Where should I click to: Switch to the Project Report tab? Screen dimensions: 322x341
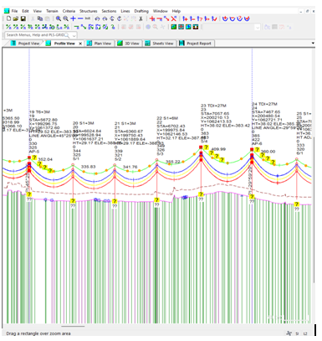pyautogui.click(x=196, y=44)
